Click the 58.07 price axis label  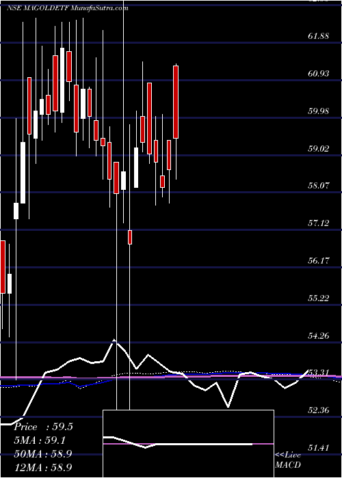click(x=318, y=185)
